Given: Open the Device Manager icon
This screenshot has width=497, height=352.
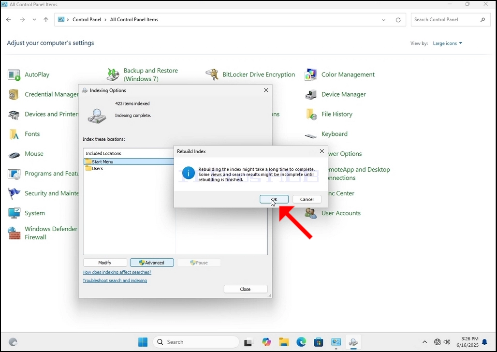Looking at the screenshot, I should click(x=311, y=94).
